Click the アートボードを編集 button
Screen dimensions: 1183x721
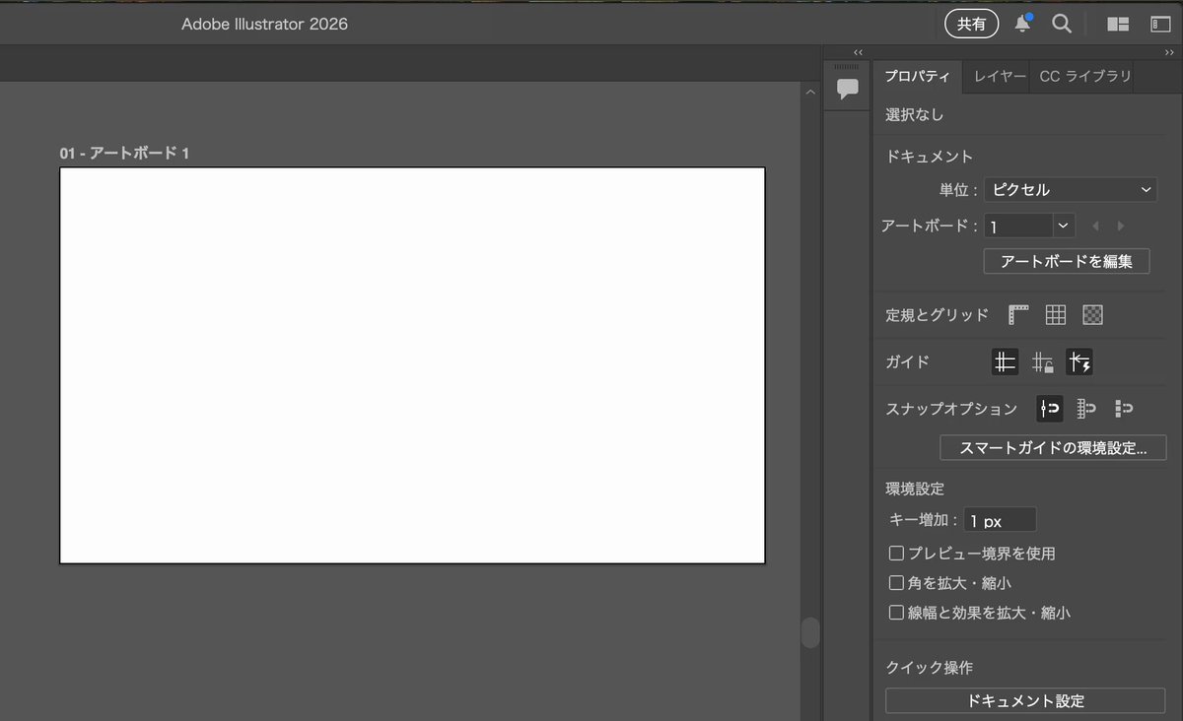tap(1067, 261)
